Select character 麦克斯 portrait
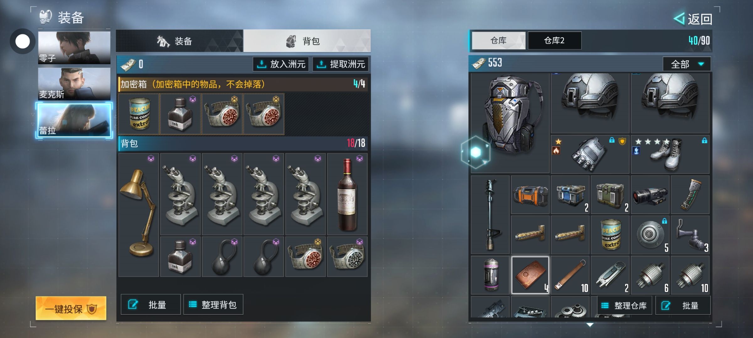The height and width of the screenshot is (338, 753). click(74, 84)
